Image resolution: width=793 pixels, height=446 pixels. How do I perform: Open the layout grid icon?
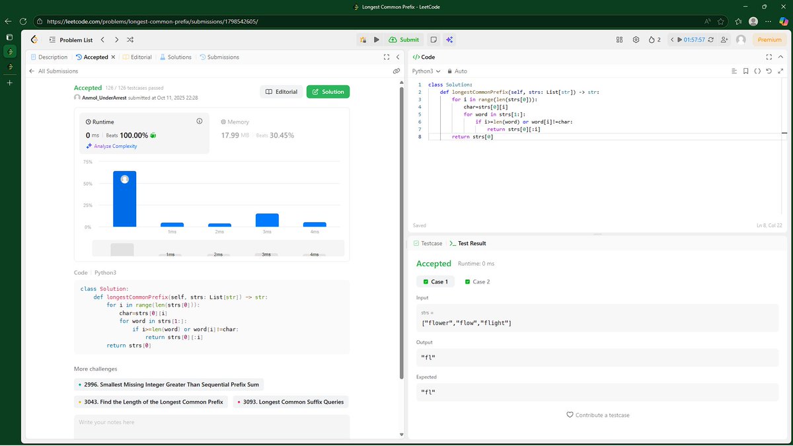point(619,40)
